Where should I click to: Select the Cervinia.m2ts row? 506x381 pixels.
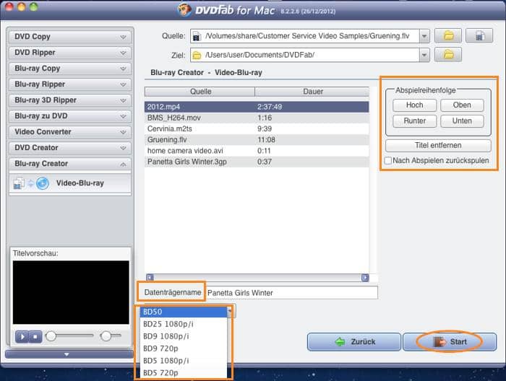pyautogui.click(x=257, y=129)
